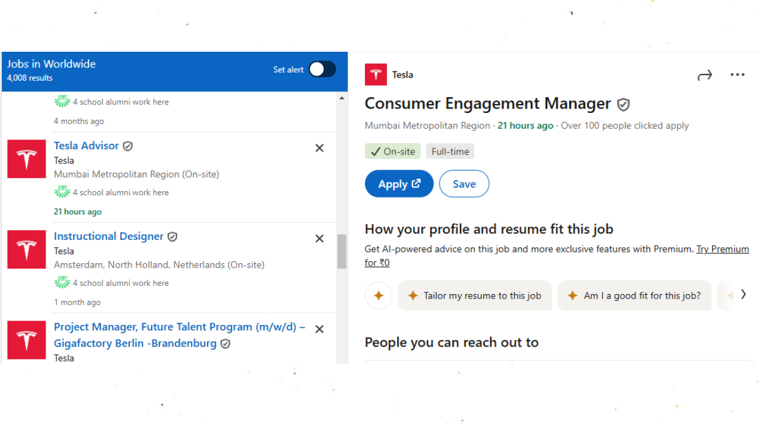
Task: Click the share arrow icon
Action: pyautogui.click(x=705, y=75)
